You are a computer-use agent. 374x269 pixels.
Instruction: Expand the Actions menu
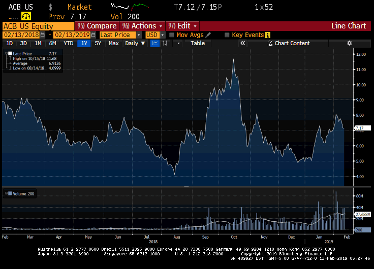pyautogui.click(x=142, y=26)
